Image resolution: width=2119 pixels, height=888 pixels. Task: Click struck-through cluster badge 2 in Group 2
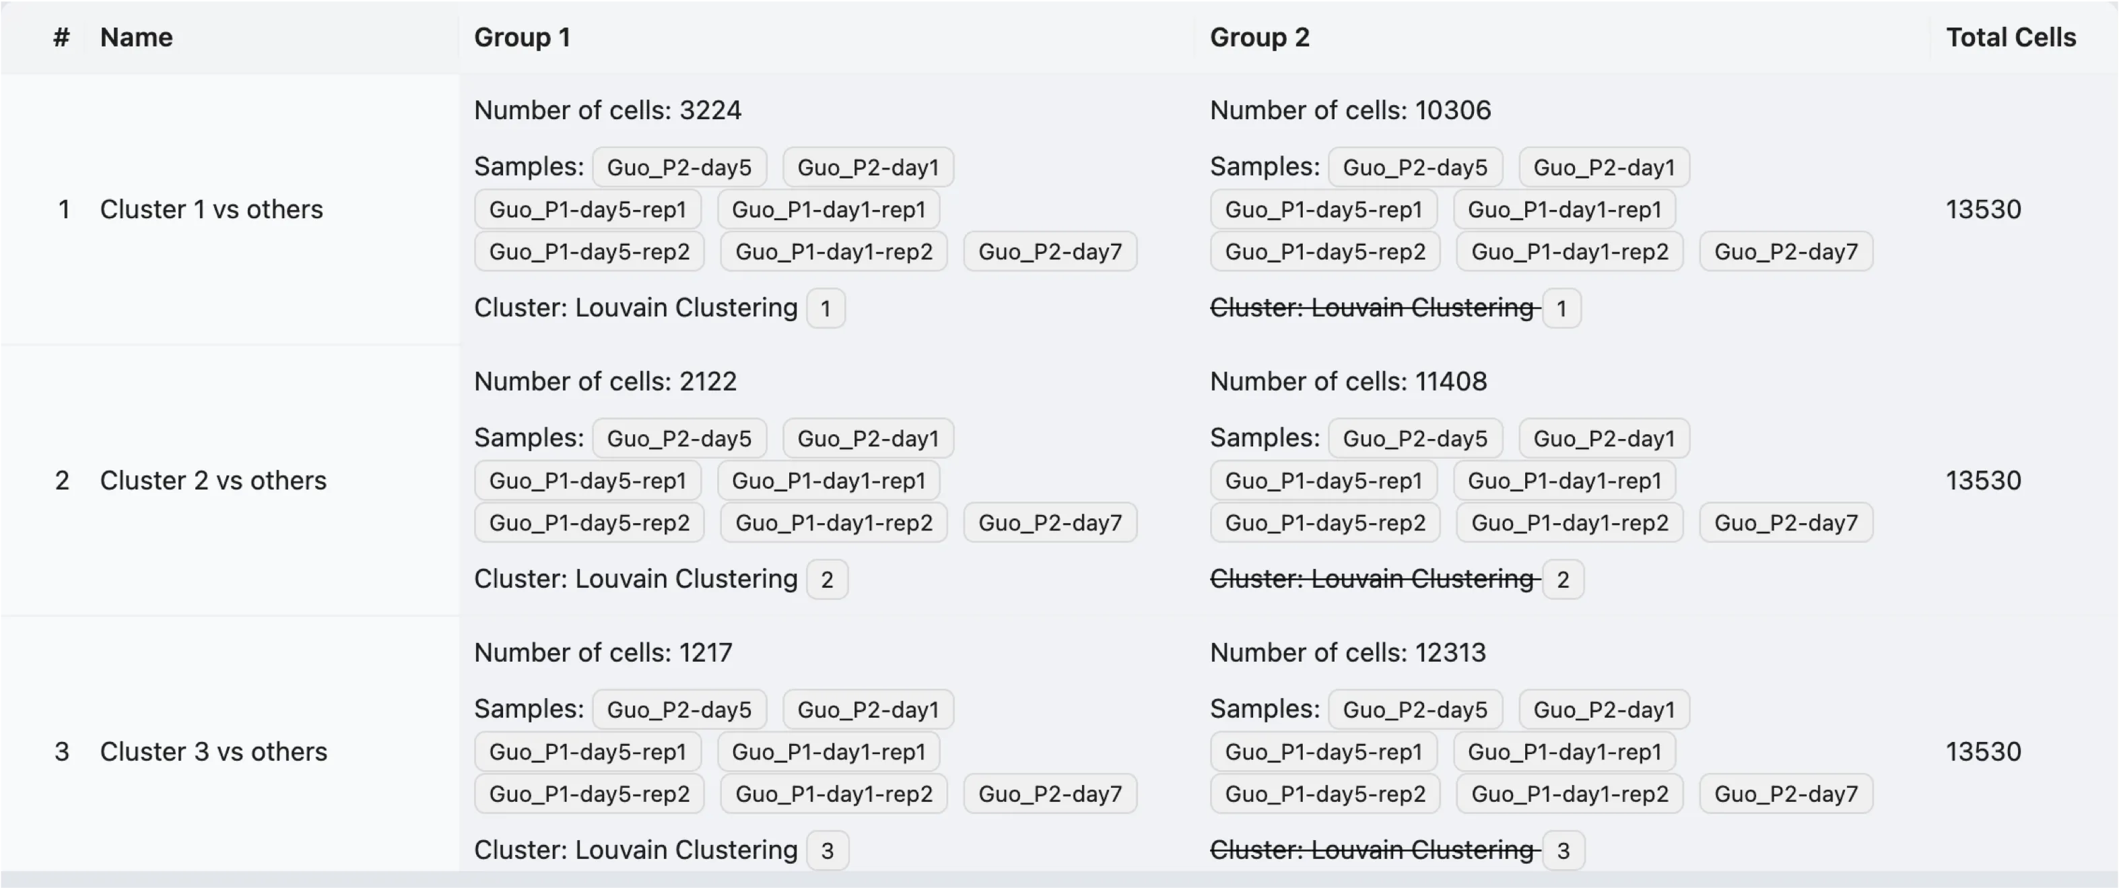coord(1562,580)
